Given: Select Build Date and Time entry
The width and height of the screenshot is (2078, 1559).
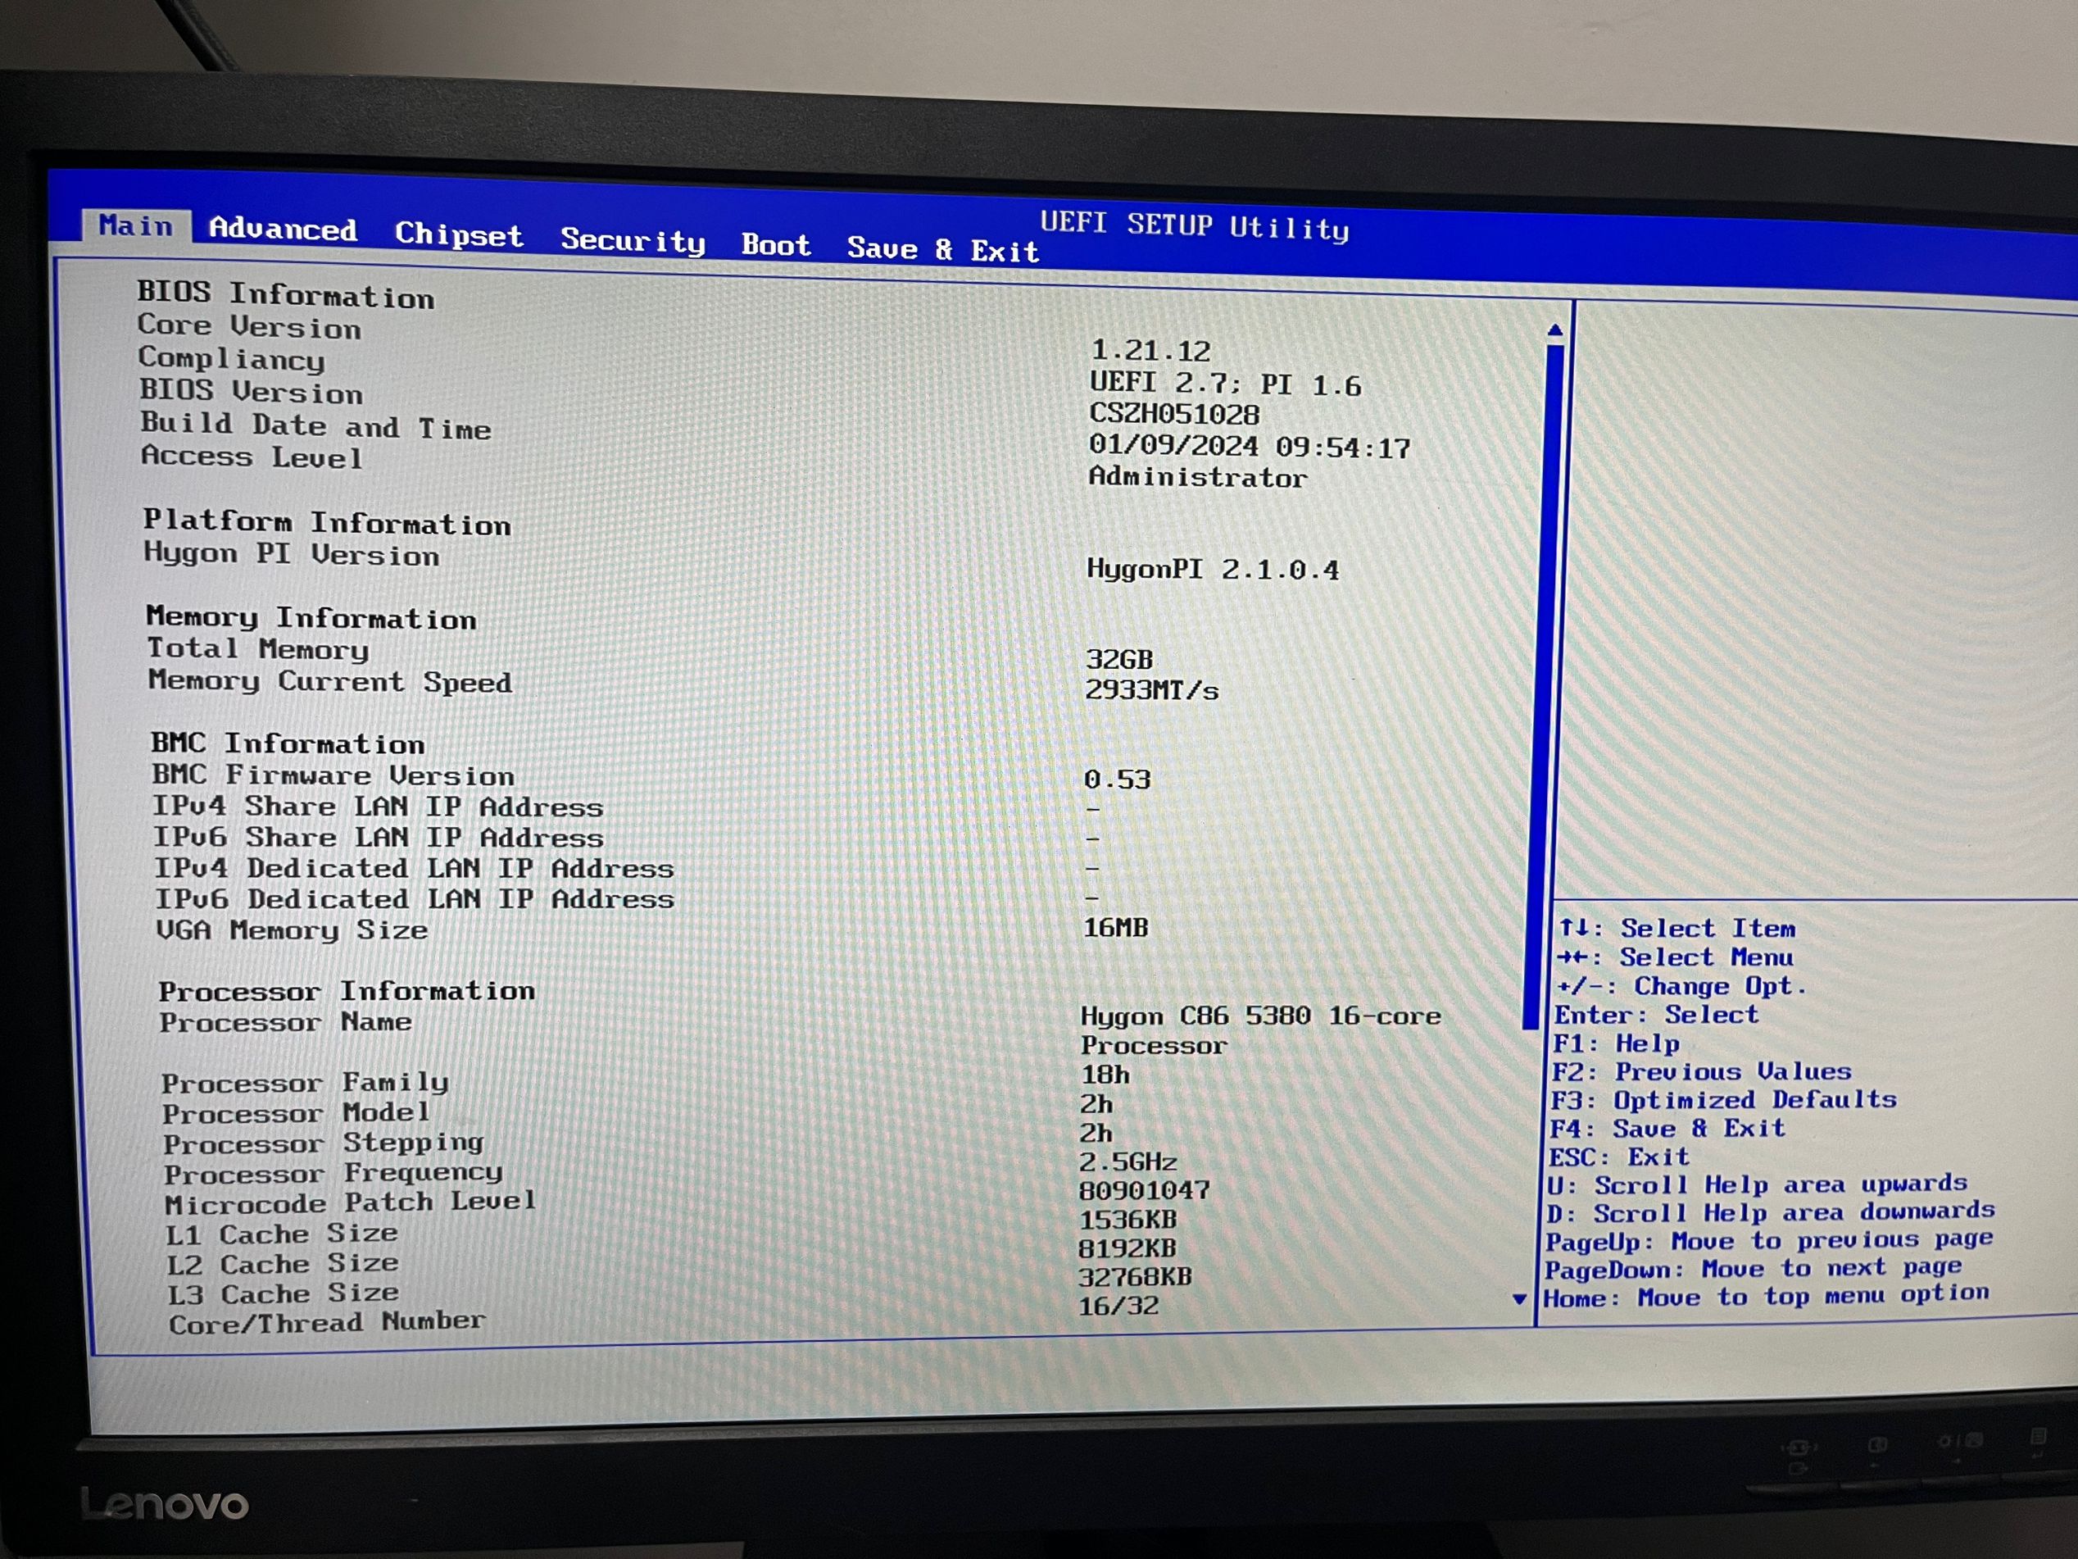Looking at the screenshot, I should (315, 425).
